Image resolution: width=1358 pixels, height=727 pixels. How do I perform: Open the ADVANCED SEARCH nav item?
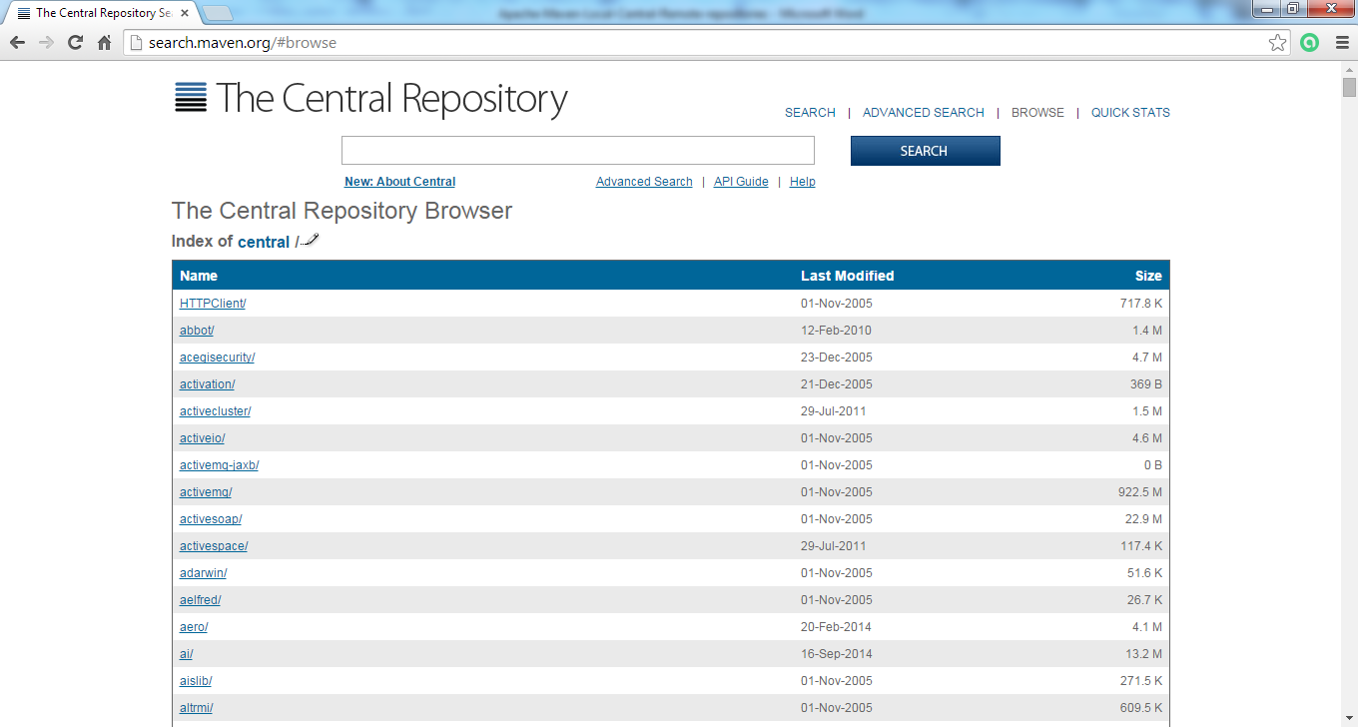point(923,113)
